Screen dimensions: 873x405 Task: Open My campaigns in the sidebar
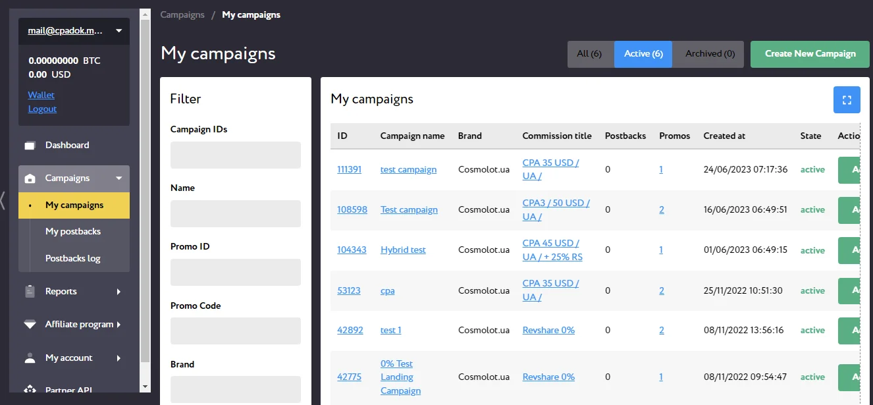click(x=74, y=205)
